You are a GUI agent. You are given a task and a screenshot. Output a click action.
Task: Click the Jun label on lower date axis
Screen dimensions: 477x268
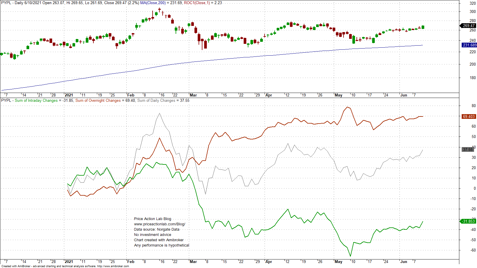[x=404, y=262]
